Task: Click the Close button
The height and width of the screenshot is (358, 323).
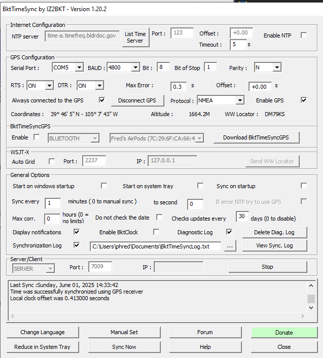Action: [284, 347]
